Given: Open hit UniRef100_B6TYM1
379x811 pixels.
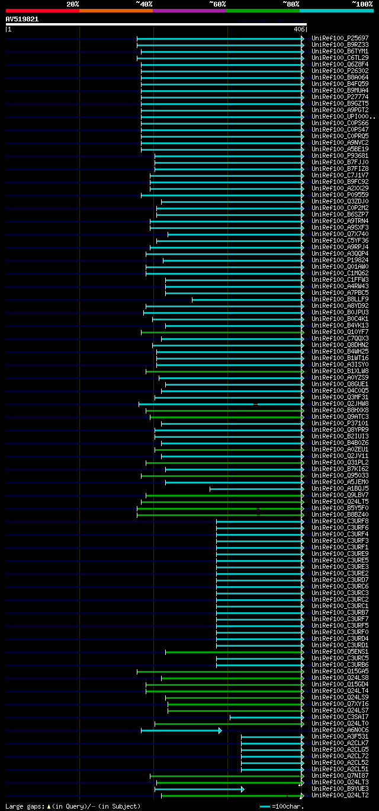Looking at the screenshot, I should click(340, 52).
